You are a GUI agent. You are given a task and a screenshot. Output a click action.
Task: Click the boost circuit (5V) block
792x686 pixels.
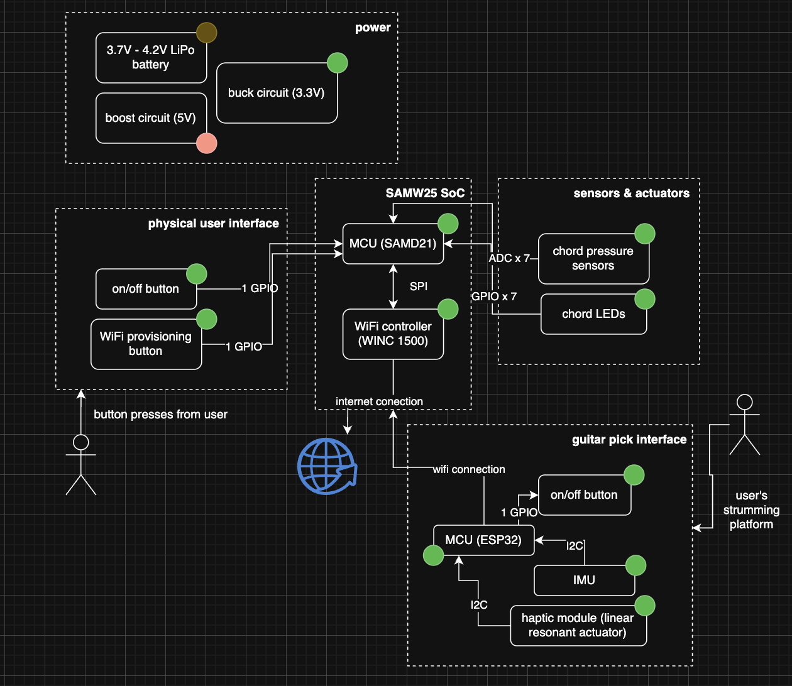click(151, 117)
